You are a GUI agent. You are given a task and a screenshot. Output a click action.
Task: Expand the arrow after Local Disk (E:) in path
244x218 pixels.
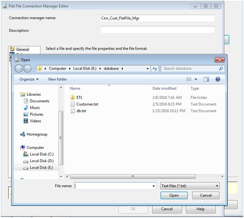click(x=100, y=69)
